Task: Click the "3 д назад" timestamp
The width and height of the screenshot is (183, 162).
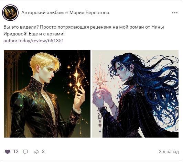Action: (x=169, y=152)
